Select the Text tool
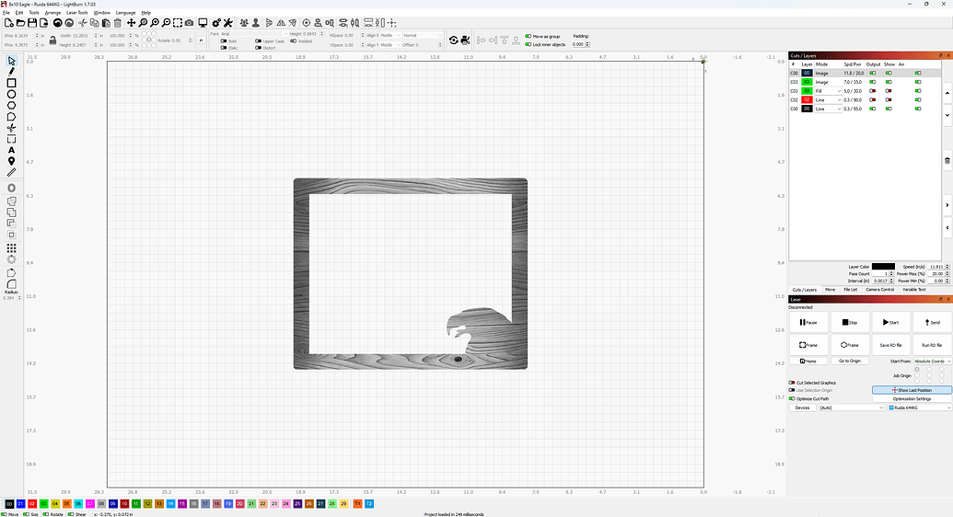 pyautogui.click(x=12, y=150)
